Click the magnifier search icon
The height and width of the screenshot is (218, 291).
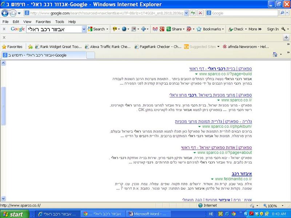point(282,13)
